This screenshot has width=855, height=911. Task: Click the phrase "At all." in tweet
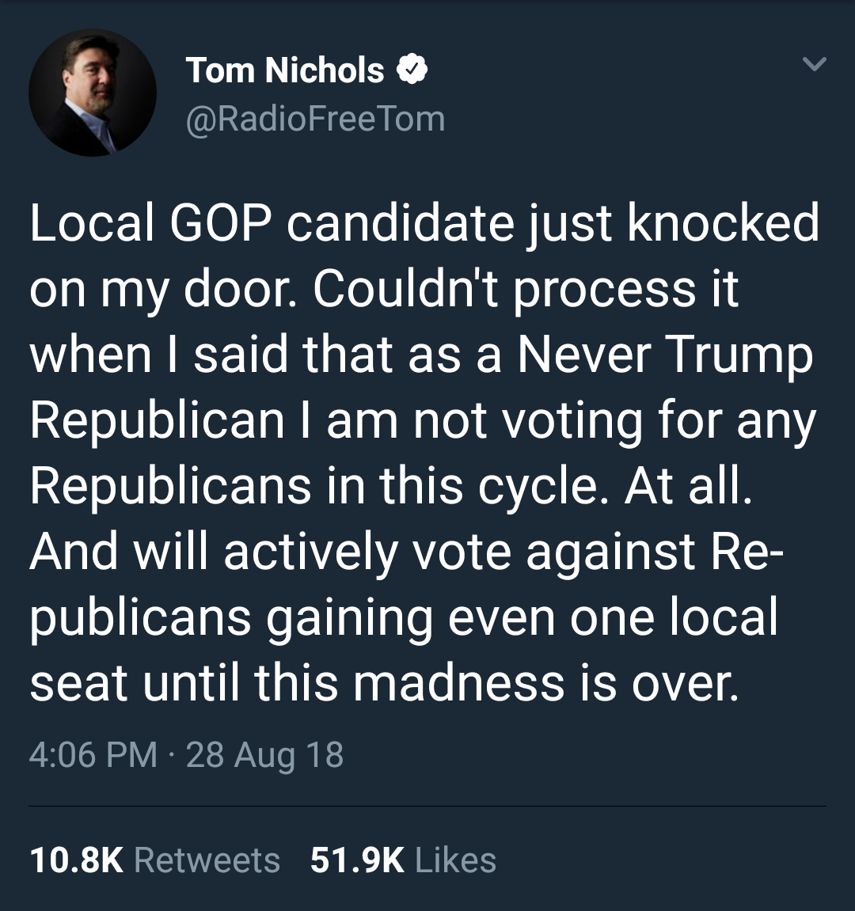click(686, 485)
